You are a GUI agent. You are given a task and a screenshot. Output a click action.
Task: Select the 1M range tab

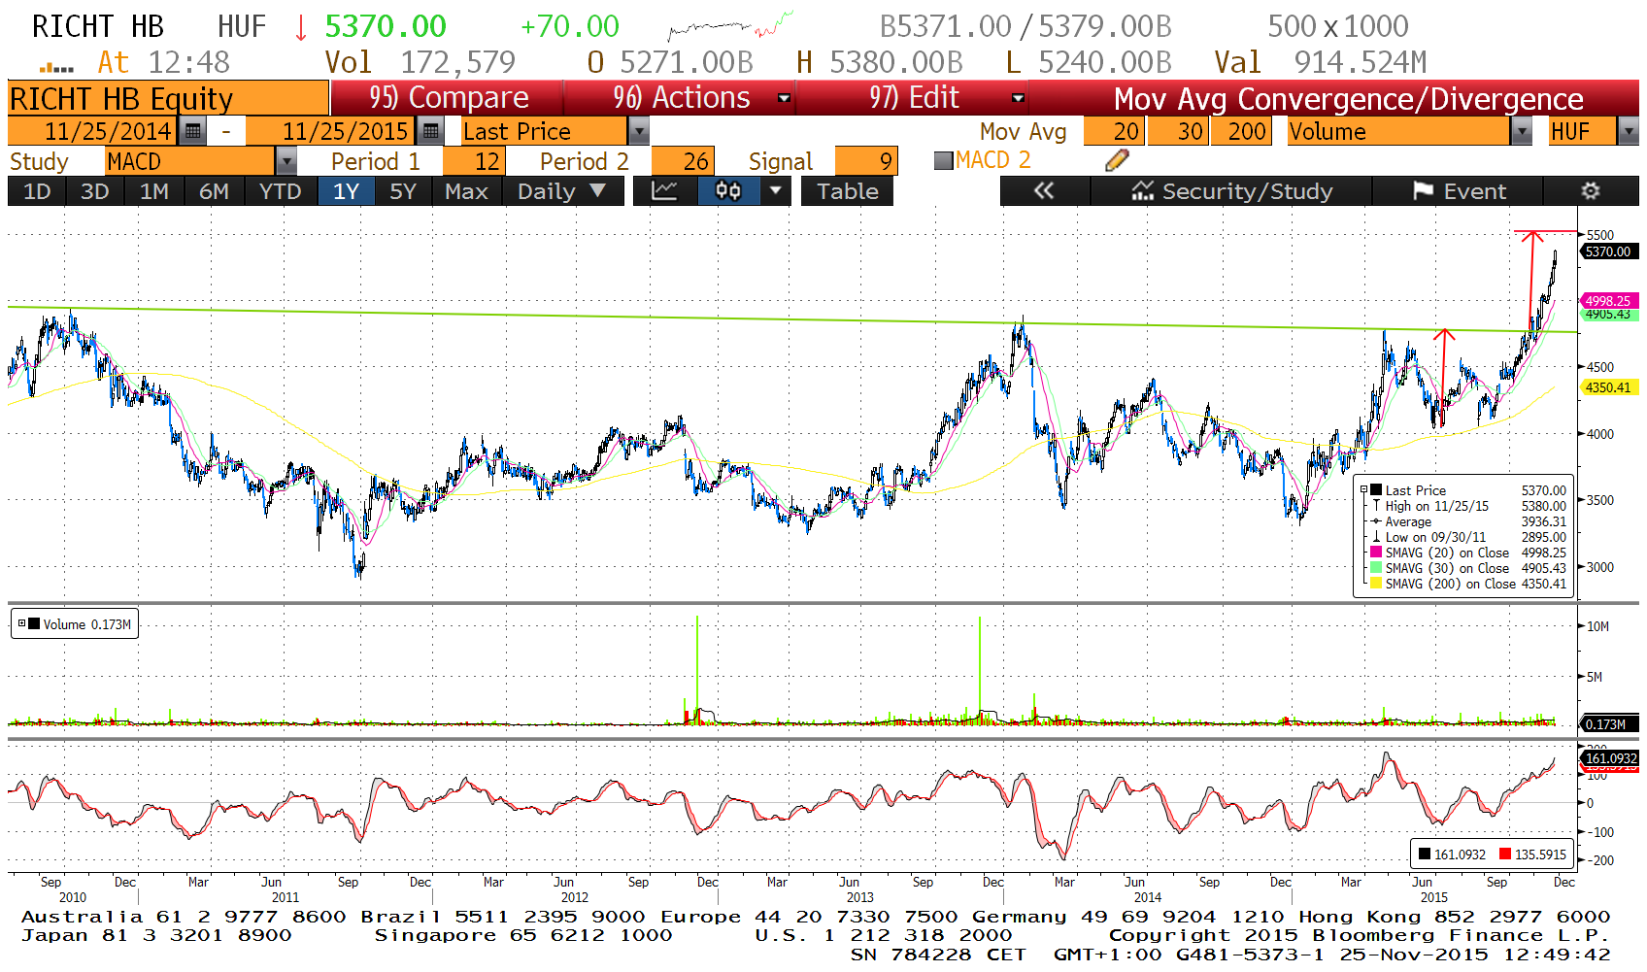click(x=154, y=191)
